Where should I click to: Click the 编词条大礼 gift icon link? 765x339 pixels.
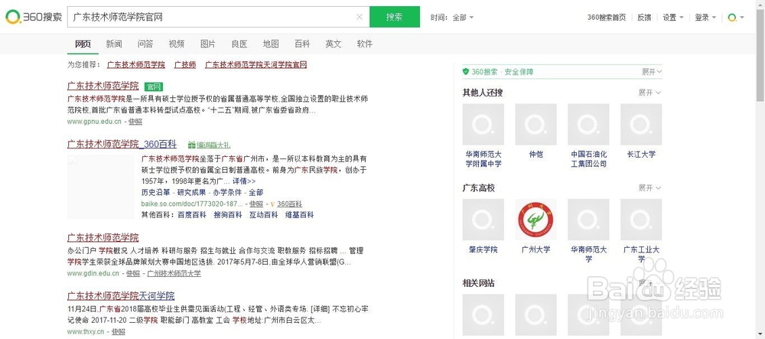point(210,145)
